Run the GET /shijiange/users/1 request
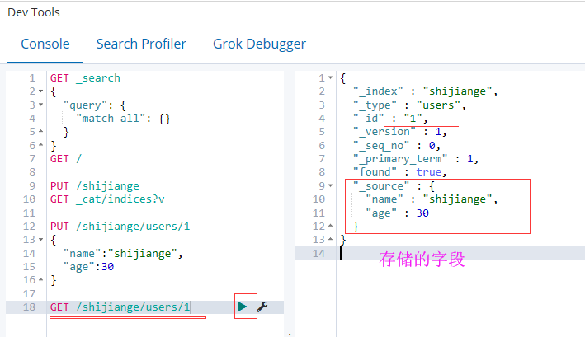The image size is (585, 337). pos(243,307)
